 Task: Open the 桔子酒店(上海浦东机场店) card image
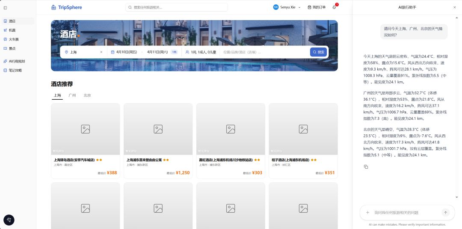click(x=303, y=129)
